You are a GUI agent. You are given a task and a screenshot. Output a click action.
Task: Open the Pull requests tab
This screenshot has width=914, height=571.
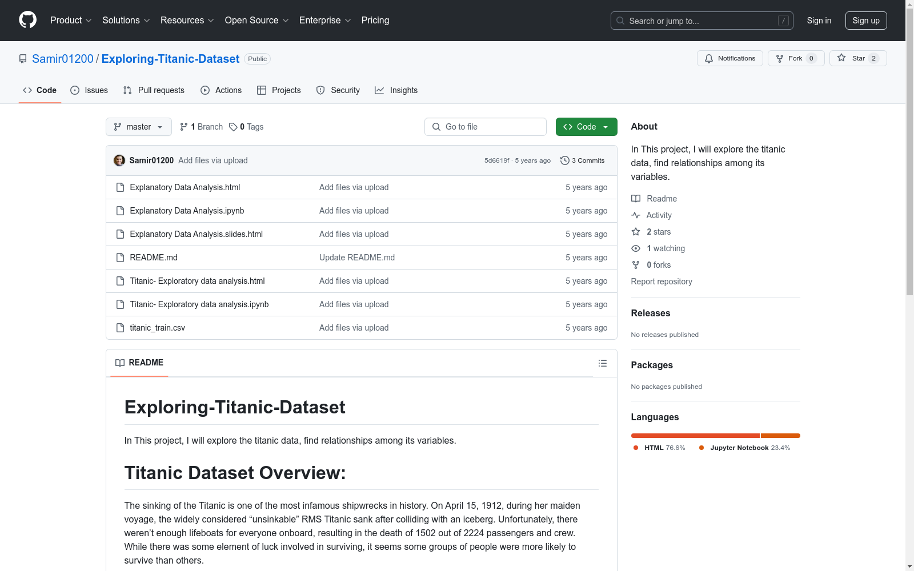154,90
